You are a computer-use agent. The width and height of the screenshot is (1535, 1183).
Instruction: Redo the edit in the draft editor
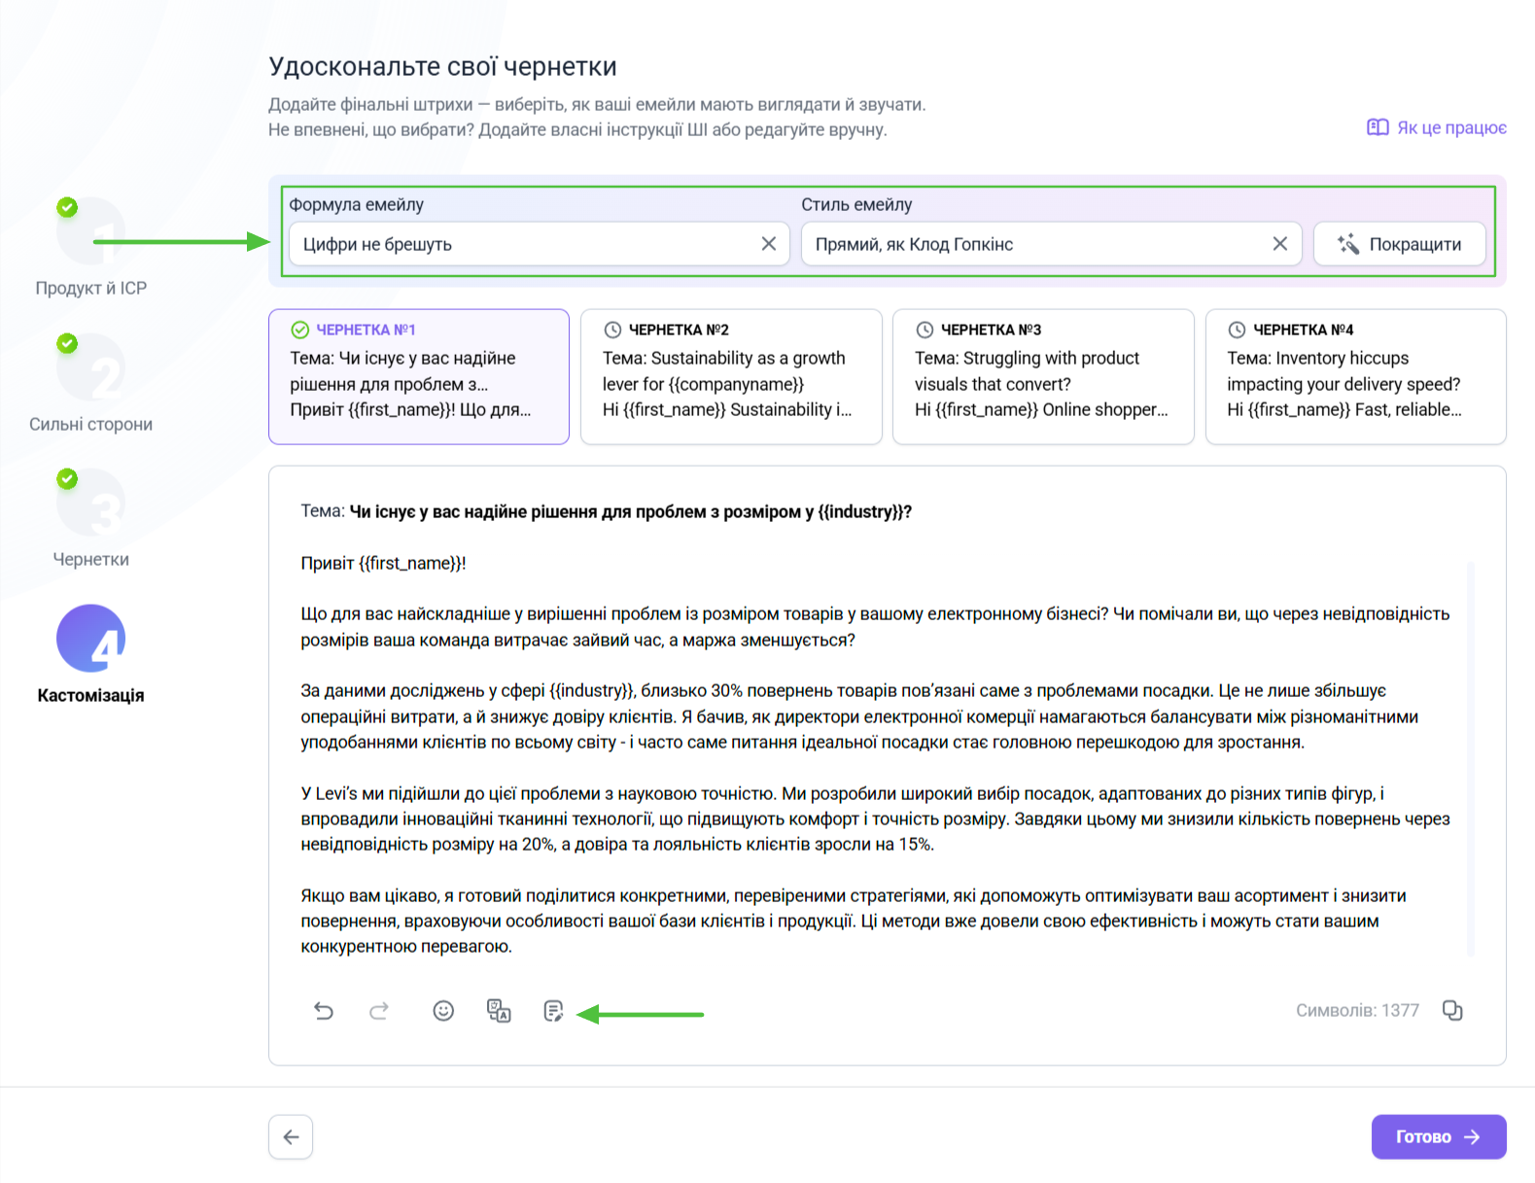[379, 1011]
